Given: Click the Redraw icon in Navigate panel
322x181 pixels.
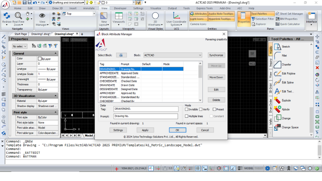Looking at the screenshot, I should point(6,16).
